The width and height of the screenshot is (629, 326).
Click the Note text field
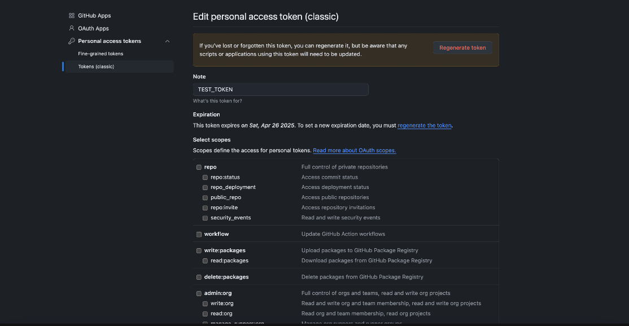[281, 90]
